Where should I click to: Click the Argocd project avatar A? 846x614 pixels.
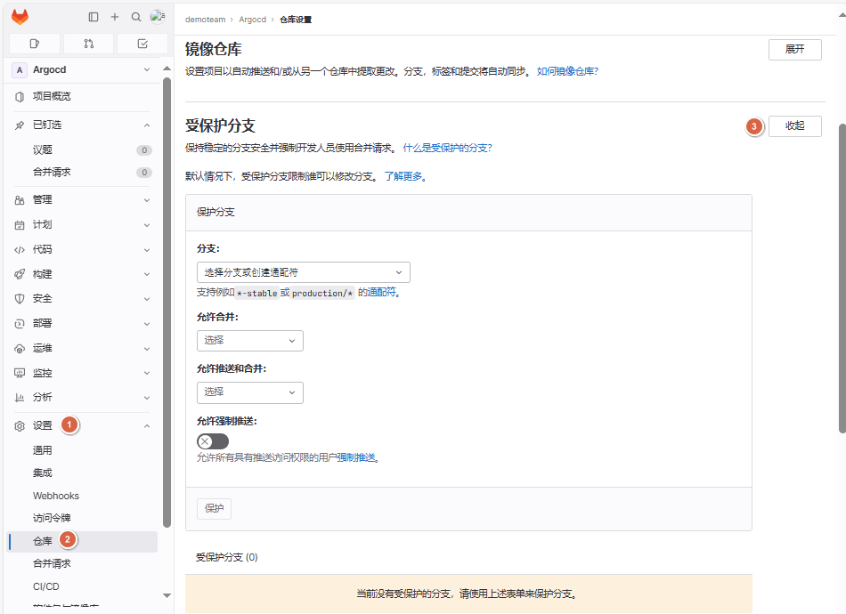[20, 70]
